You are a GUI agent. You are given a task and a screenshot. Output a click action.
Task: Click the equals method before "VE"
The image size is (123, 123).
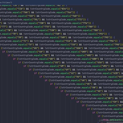[x=80, y=84]
